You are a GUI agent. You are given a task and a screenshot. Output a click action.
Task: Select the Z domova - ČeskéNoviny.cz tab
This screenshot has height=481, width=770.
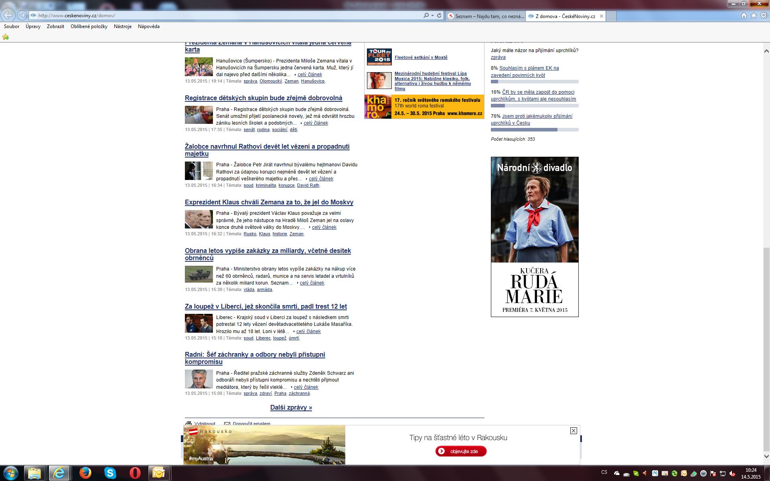pos(565,16)
